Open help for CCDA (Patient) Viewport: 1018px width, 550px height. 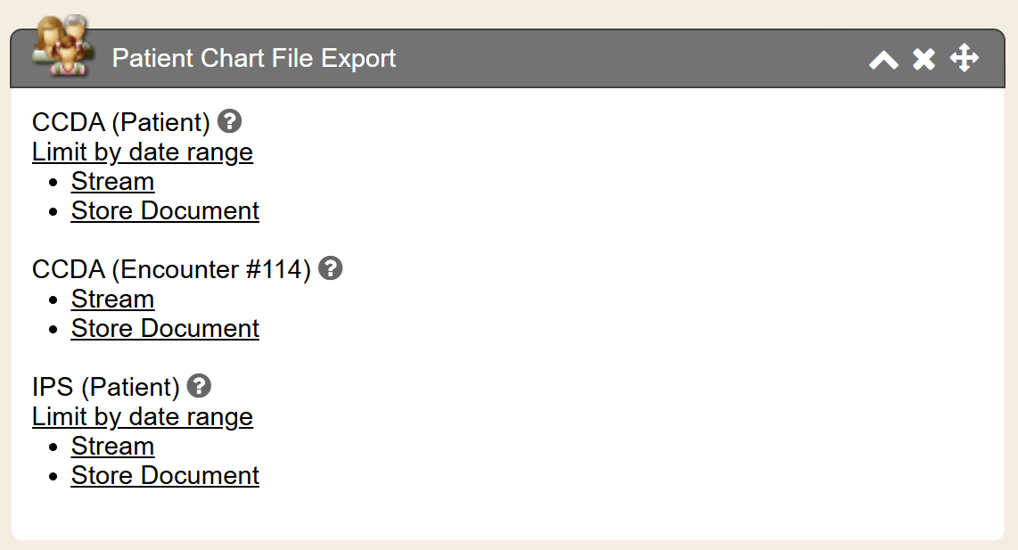coord(230,121)
